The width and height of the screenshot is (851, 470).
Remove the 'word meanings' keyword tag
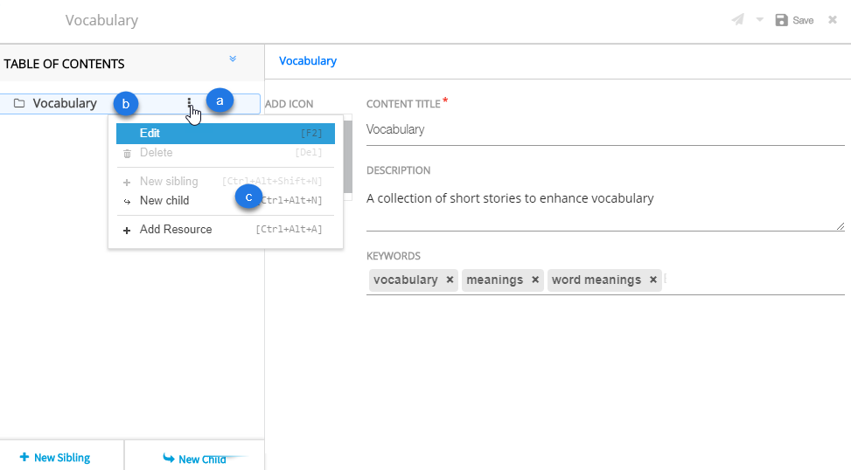[x=653, y=280]
